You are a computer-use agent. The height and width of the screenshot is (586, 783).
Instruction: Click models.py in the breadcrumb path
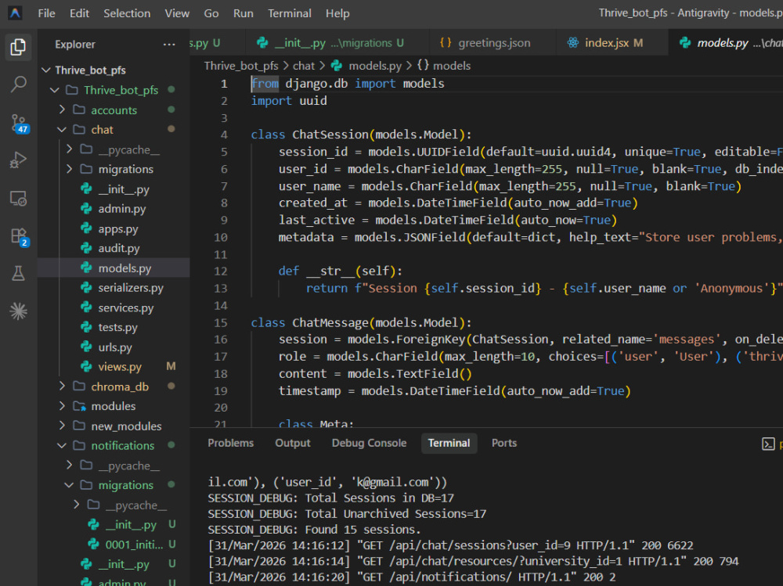[374, 66]
